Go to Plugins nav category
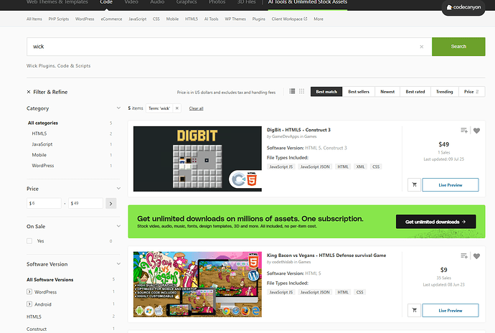Screen dimensions: 495x333 click(x=258, y=19)
